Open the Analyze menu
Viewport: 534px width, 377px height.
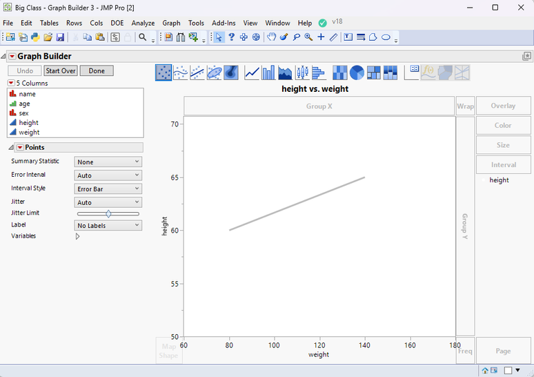click(143, 23)
